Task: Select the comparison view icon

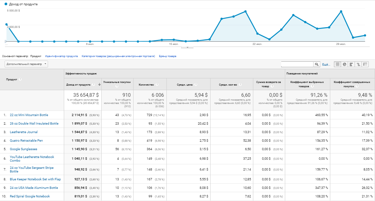Action: 358,64
